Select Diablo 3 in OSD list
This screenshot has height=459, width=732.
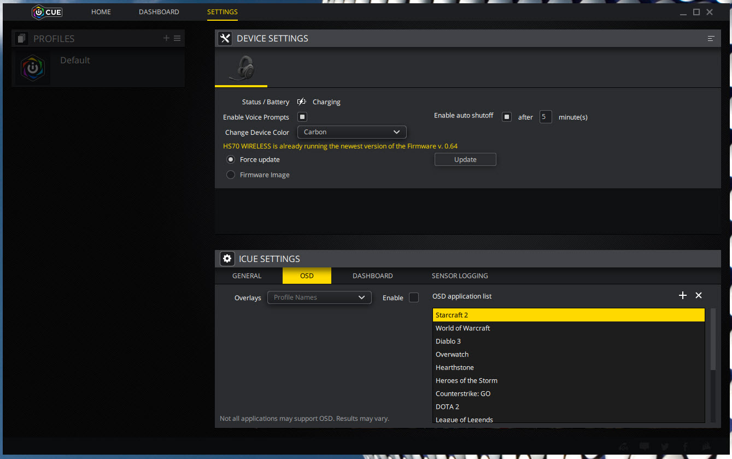pyautogui.click(x=569, y=341)
